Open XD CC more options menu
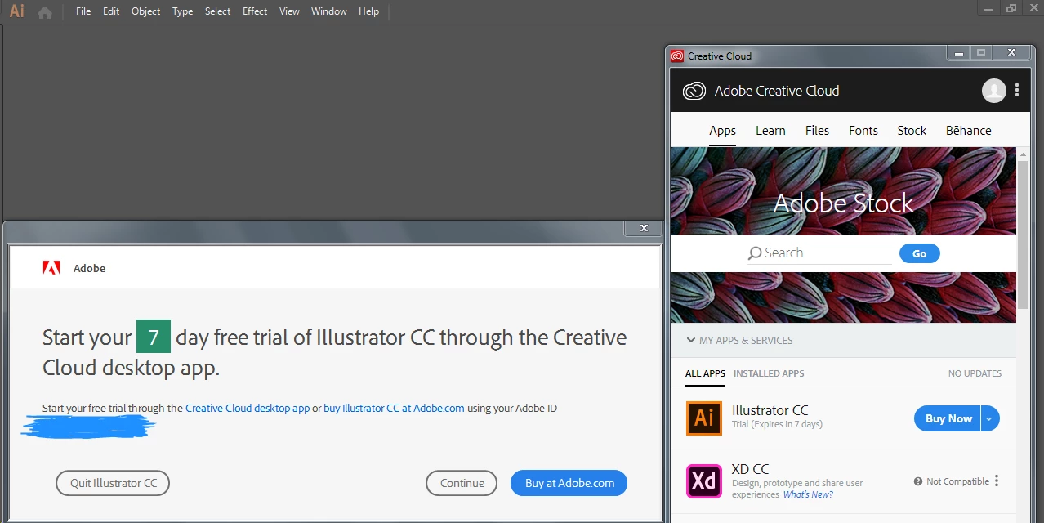The image size is (1044, 523). click(997, 481)
